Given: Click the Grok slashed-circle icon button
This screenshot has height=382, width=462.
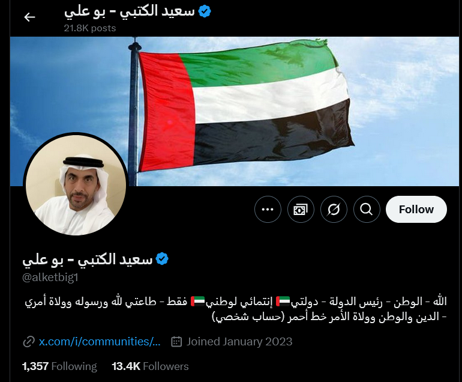Looking at the screenshot, I should click(334, 210).
